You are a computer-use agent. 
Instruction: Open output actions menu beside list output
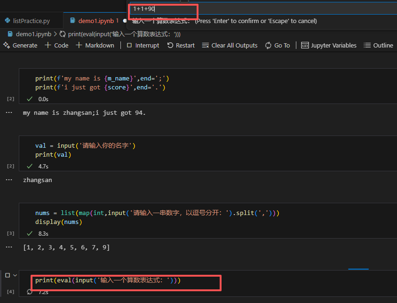pos(9,247)
